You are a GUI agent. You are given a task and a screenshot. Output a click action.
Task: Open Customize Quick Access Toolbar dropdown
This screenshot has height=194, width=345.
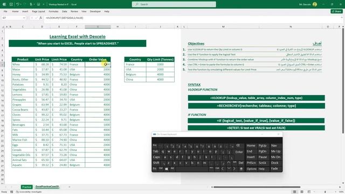pyautogui.click(x=44, y=4)
